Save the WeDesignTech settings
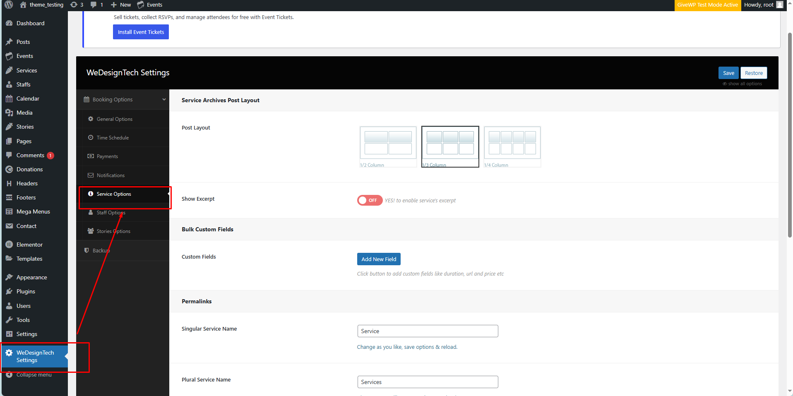The width and height of the screenshot is (793, 396). (x=728, y=73)
